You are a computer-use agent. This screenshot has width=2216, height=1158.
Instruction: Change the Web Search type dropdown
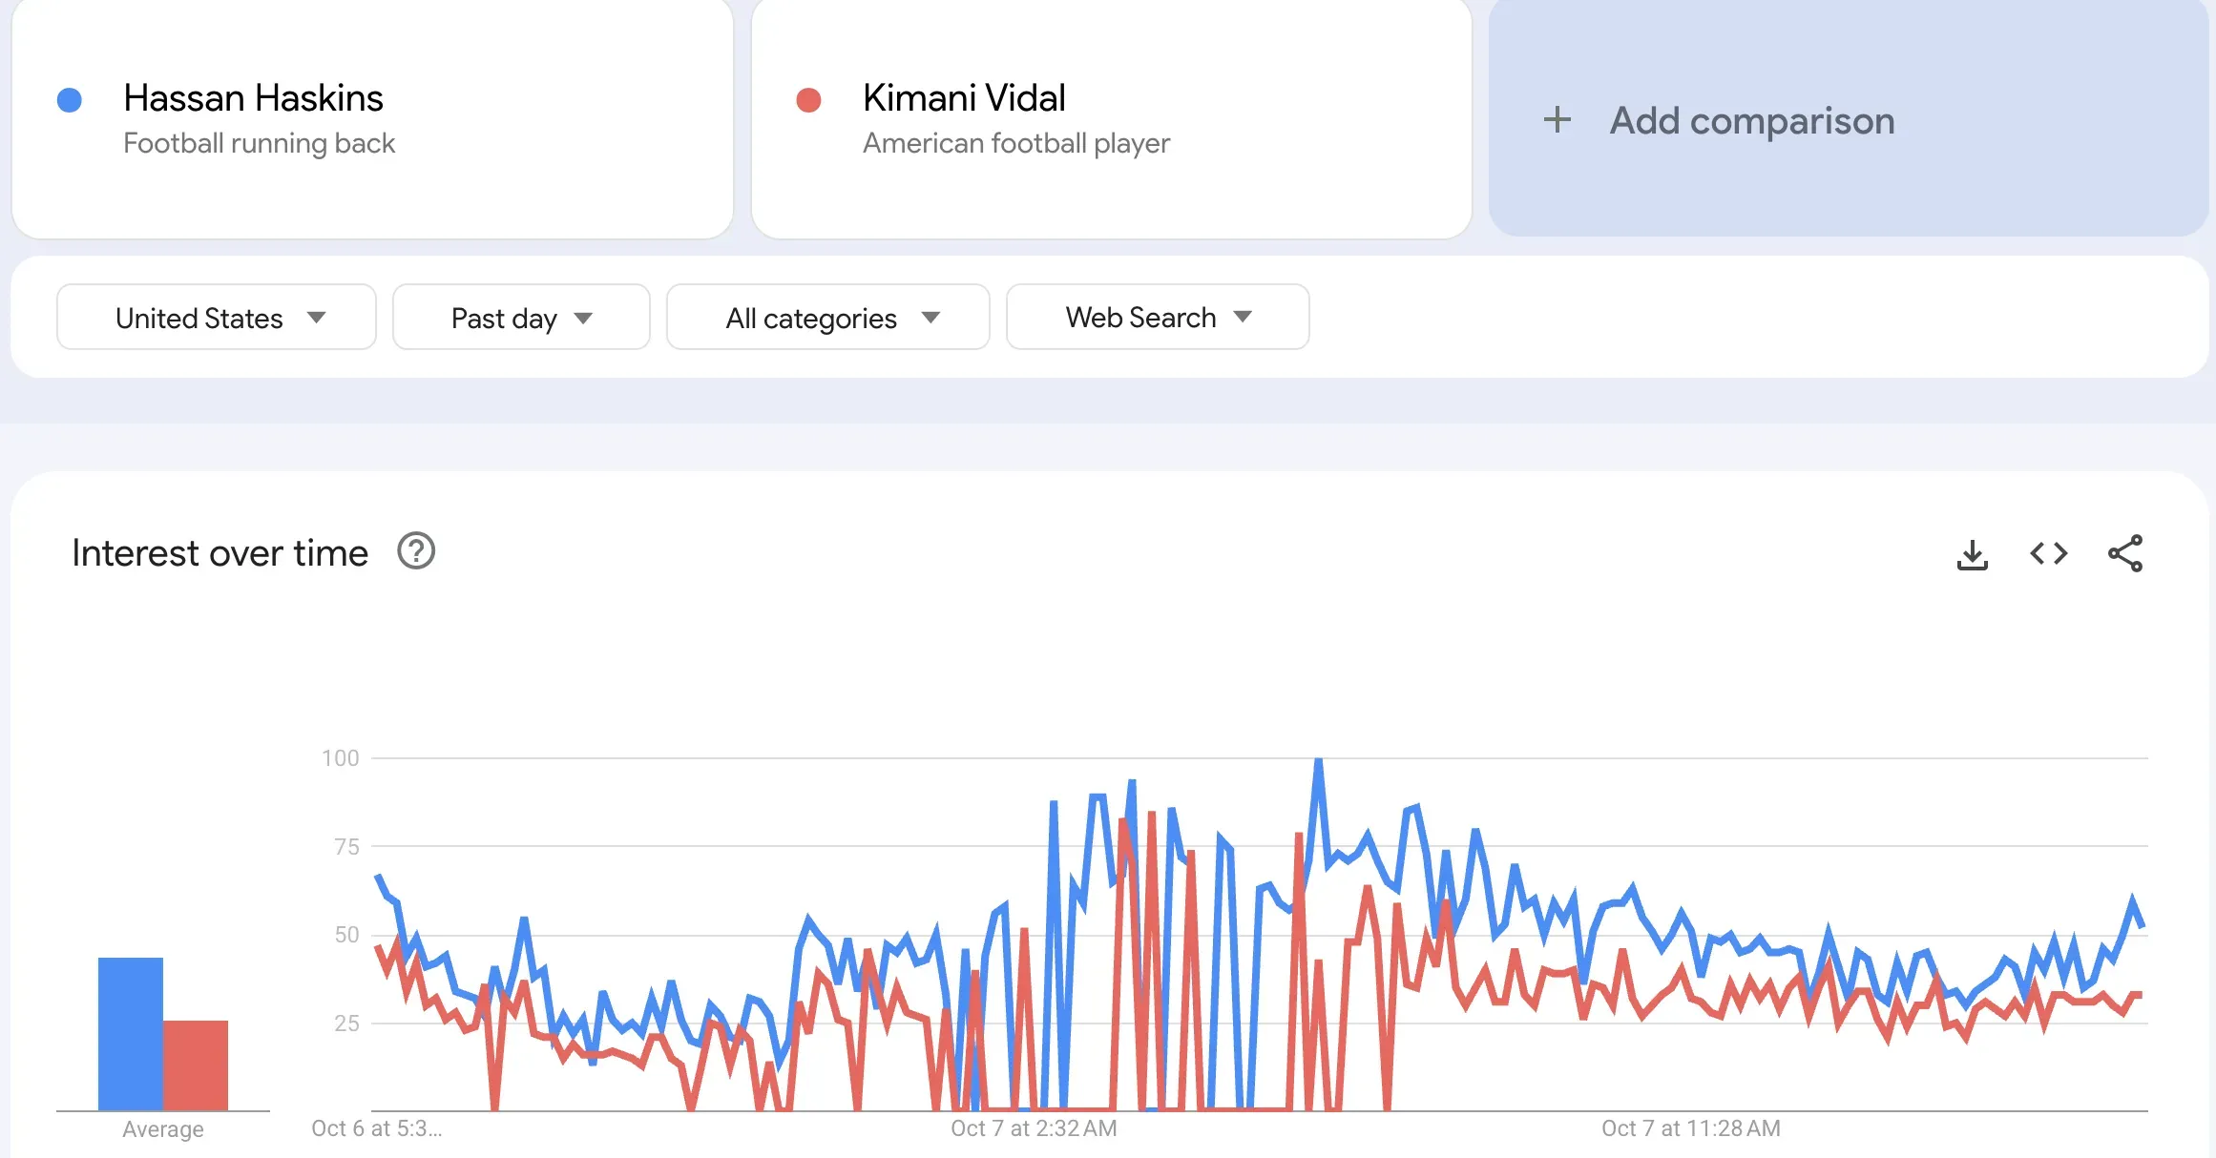(x=1157, y=318)
